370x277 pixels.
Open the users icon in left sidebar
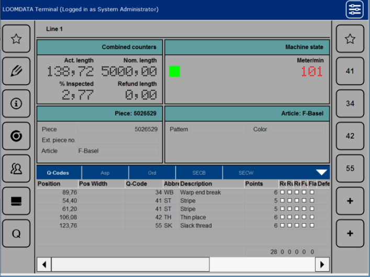click(x=16, y=168)
